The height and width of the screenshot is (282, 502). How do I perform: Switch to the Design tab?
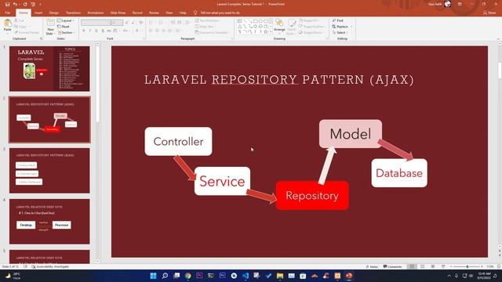(54, 13)
